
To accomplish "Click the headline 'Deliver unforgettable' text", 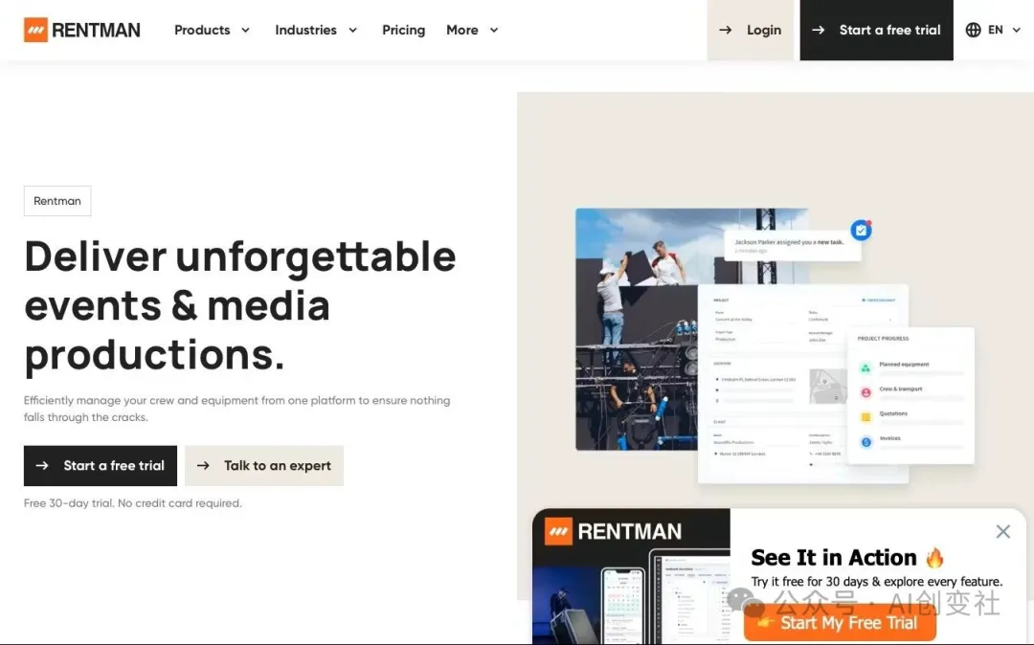I will pyautogui.click(x=240, y=256).
